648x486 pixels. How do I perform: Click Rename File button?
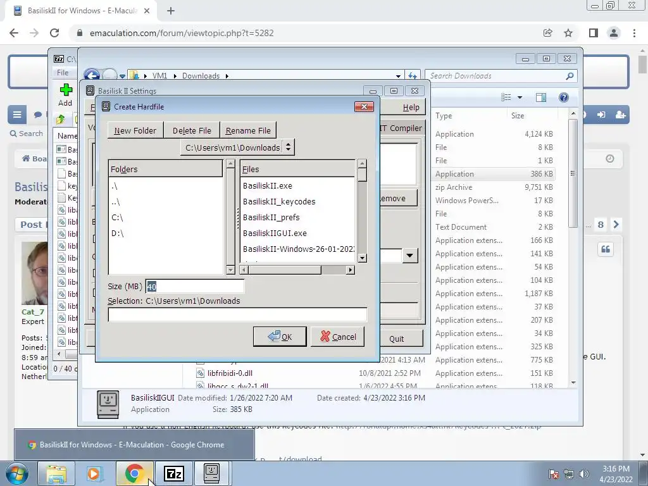pos(248,130)
